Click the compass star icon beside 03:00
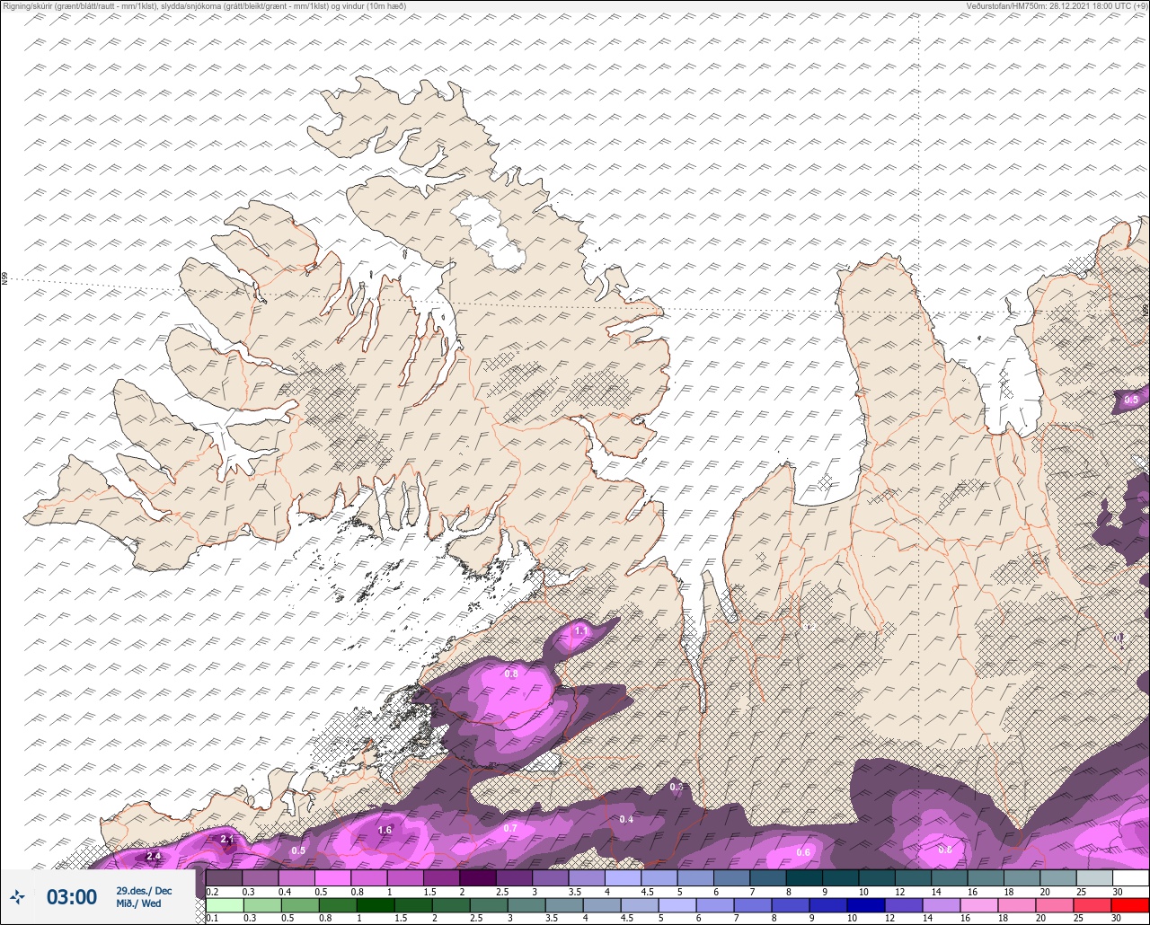 (x=17, y=896)
